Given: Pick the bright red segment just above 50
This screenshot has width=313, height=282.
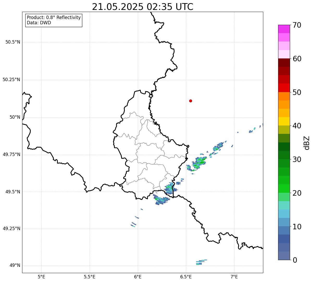Looking at the screenshot, I should click(284, 88).
